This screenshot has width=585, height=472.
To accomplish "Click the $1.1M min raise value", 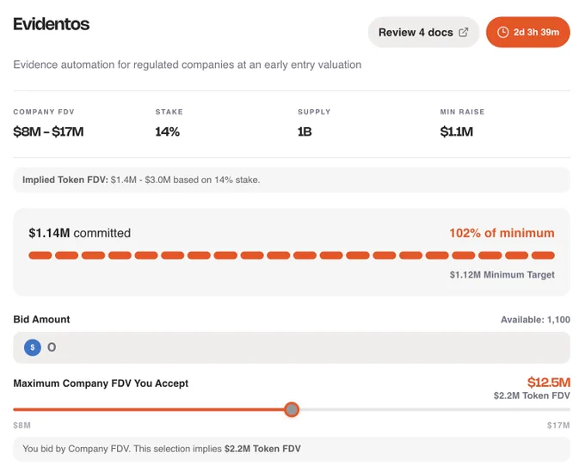I will click(x=456, y=132).
